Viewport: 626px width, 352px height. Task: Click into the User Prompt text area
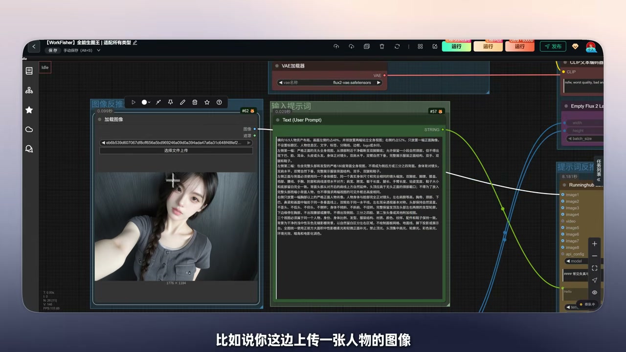coord(359,218)
